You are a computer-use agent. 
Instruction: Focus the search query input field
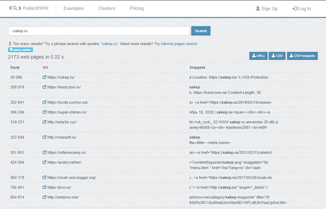click(x=99, y=31)
